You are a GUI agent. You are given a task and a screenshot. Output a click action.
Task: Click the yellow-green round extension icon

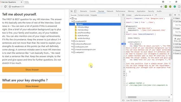[170, 7]
